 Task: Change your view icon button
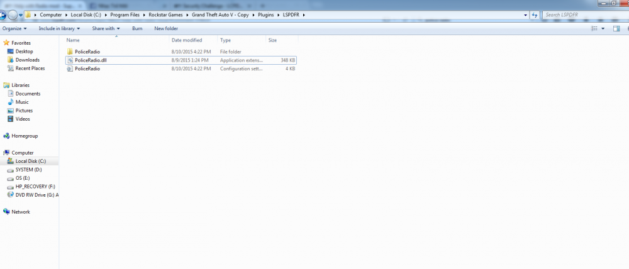[594, 28]
